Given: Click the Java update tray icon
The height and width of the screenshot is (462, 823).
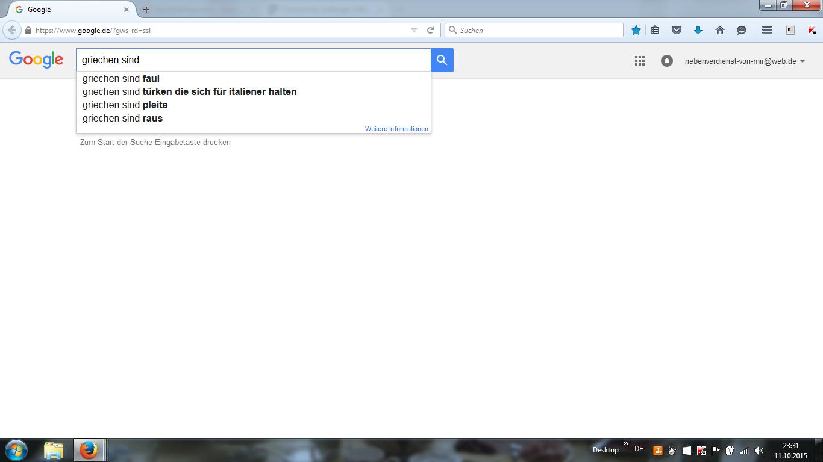Looking at the screenshot, I should 658,450.
